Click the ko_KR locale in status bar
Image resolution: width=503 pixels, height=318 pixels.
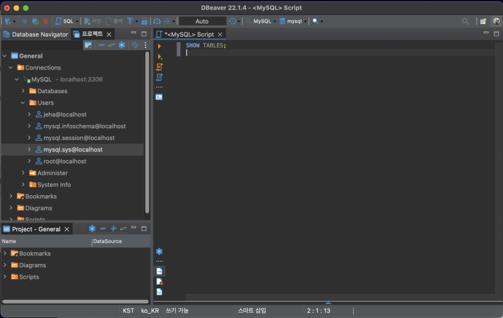[150, 311]
